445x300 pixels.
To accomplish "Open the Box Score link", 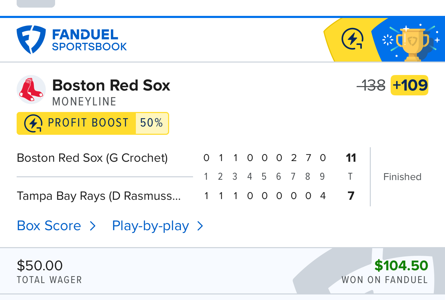I will [49, 226].
